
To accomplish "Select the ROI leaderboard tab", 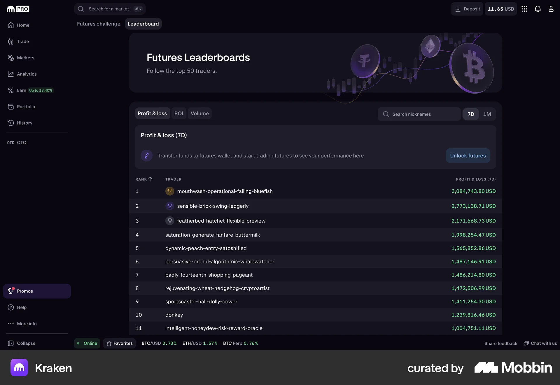I will (x=179, y=113).
